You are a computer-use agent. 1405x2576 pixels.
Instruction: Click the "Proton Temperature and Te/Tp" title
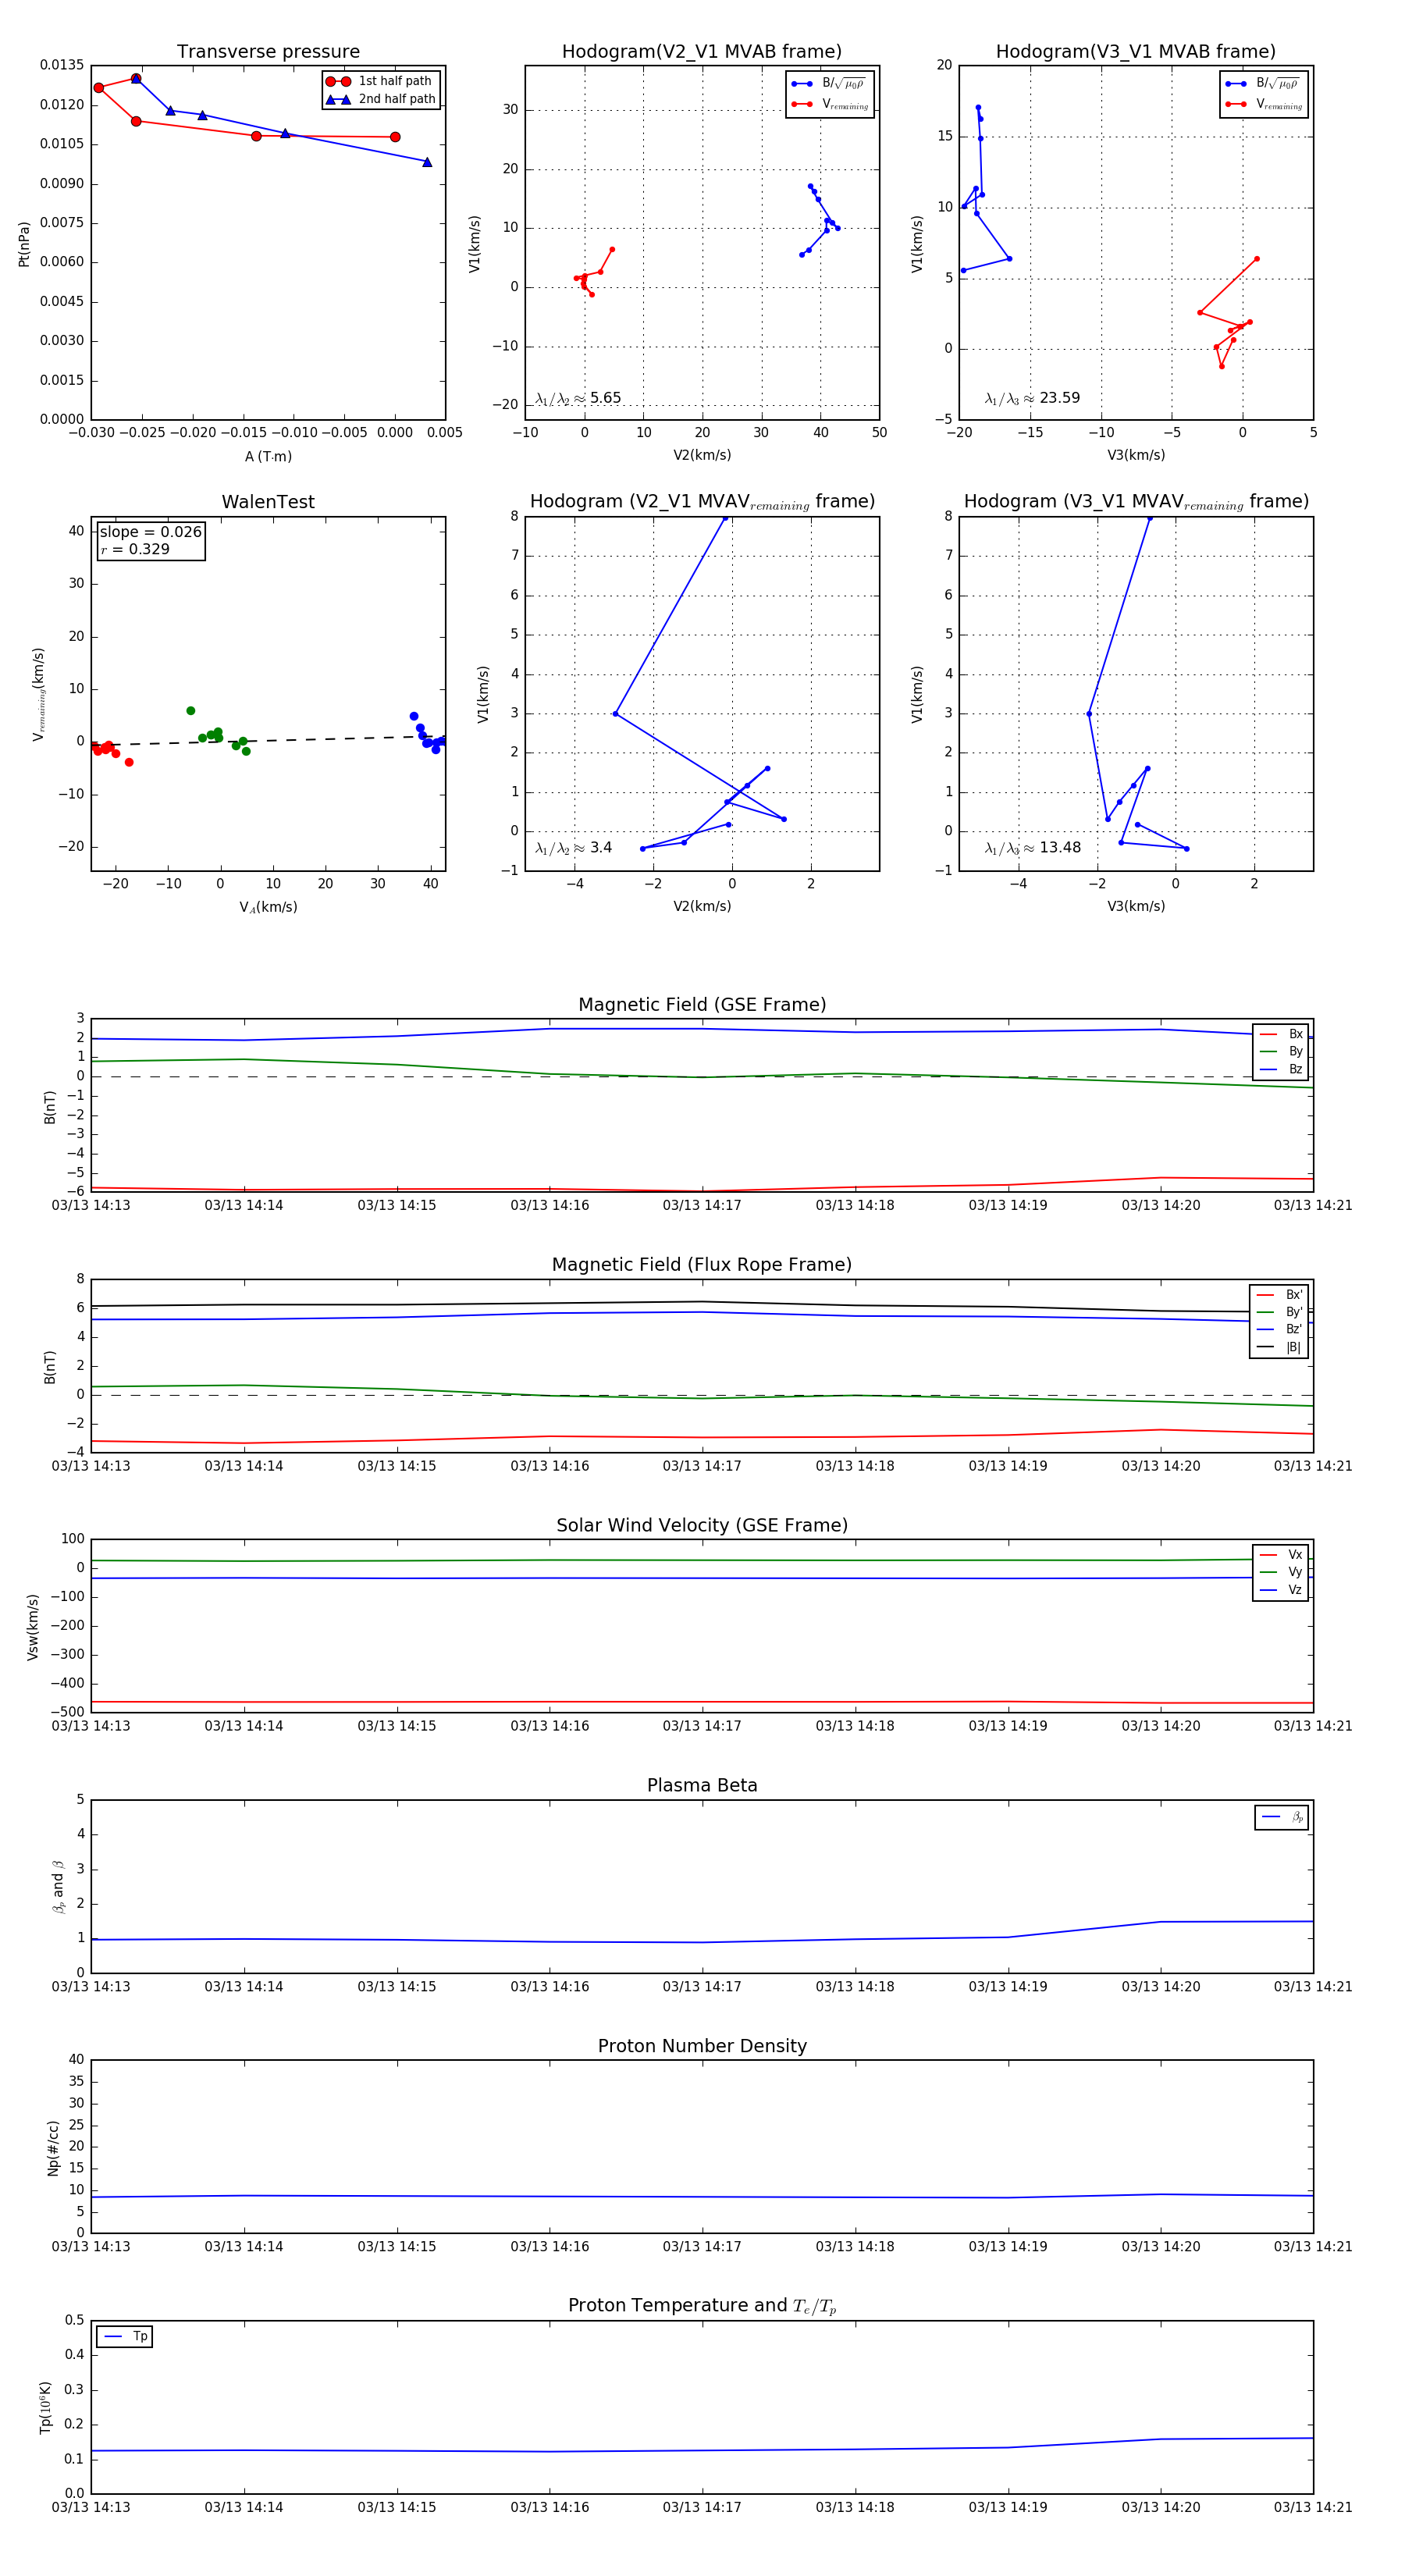pos(702,2306)
